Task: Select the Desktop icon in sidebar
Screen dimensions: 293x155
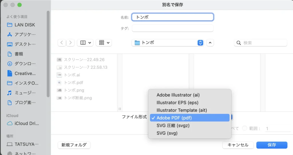Action: pyautogui.click(x=10, y=44)
